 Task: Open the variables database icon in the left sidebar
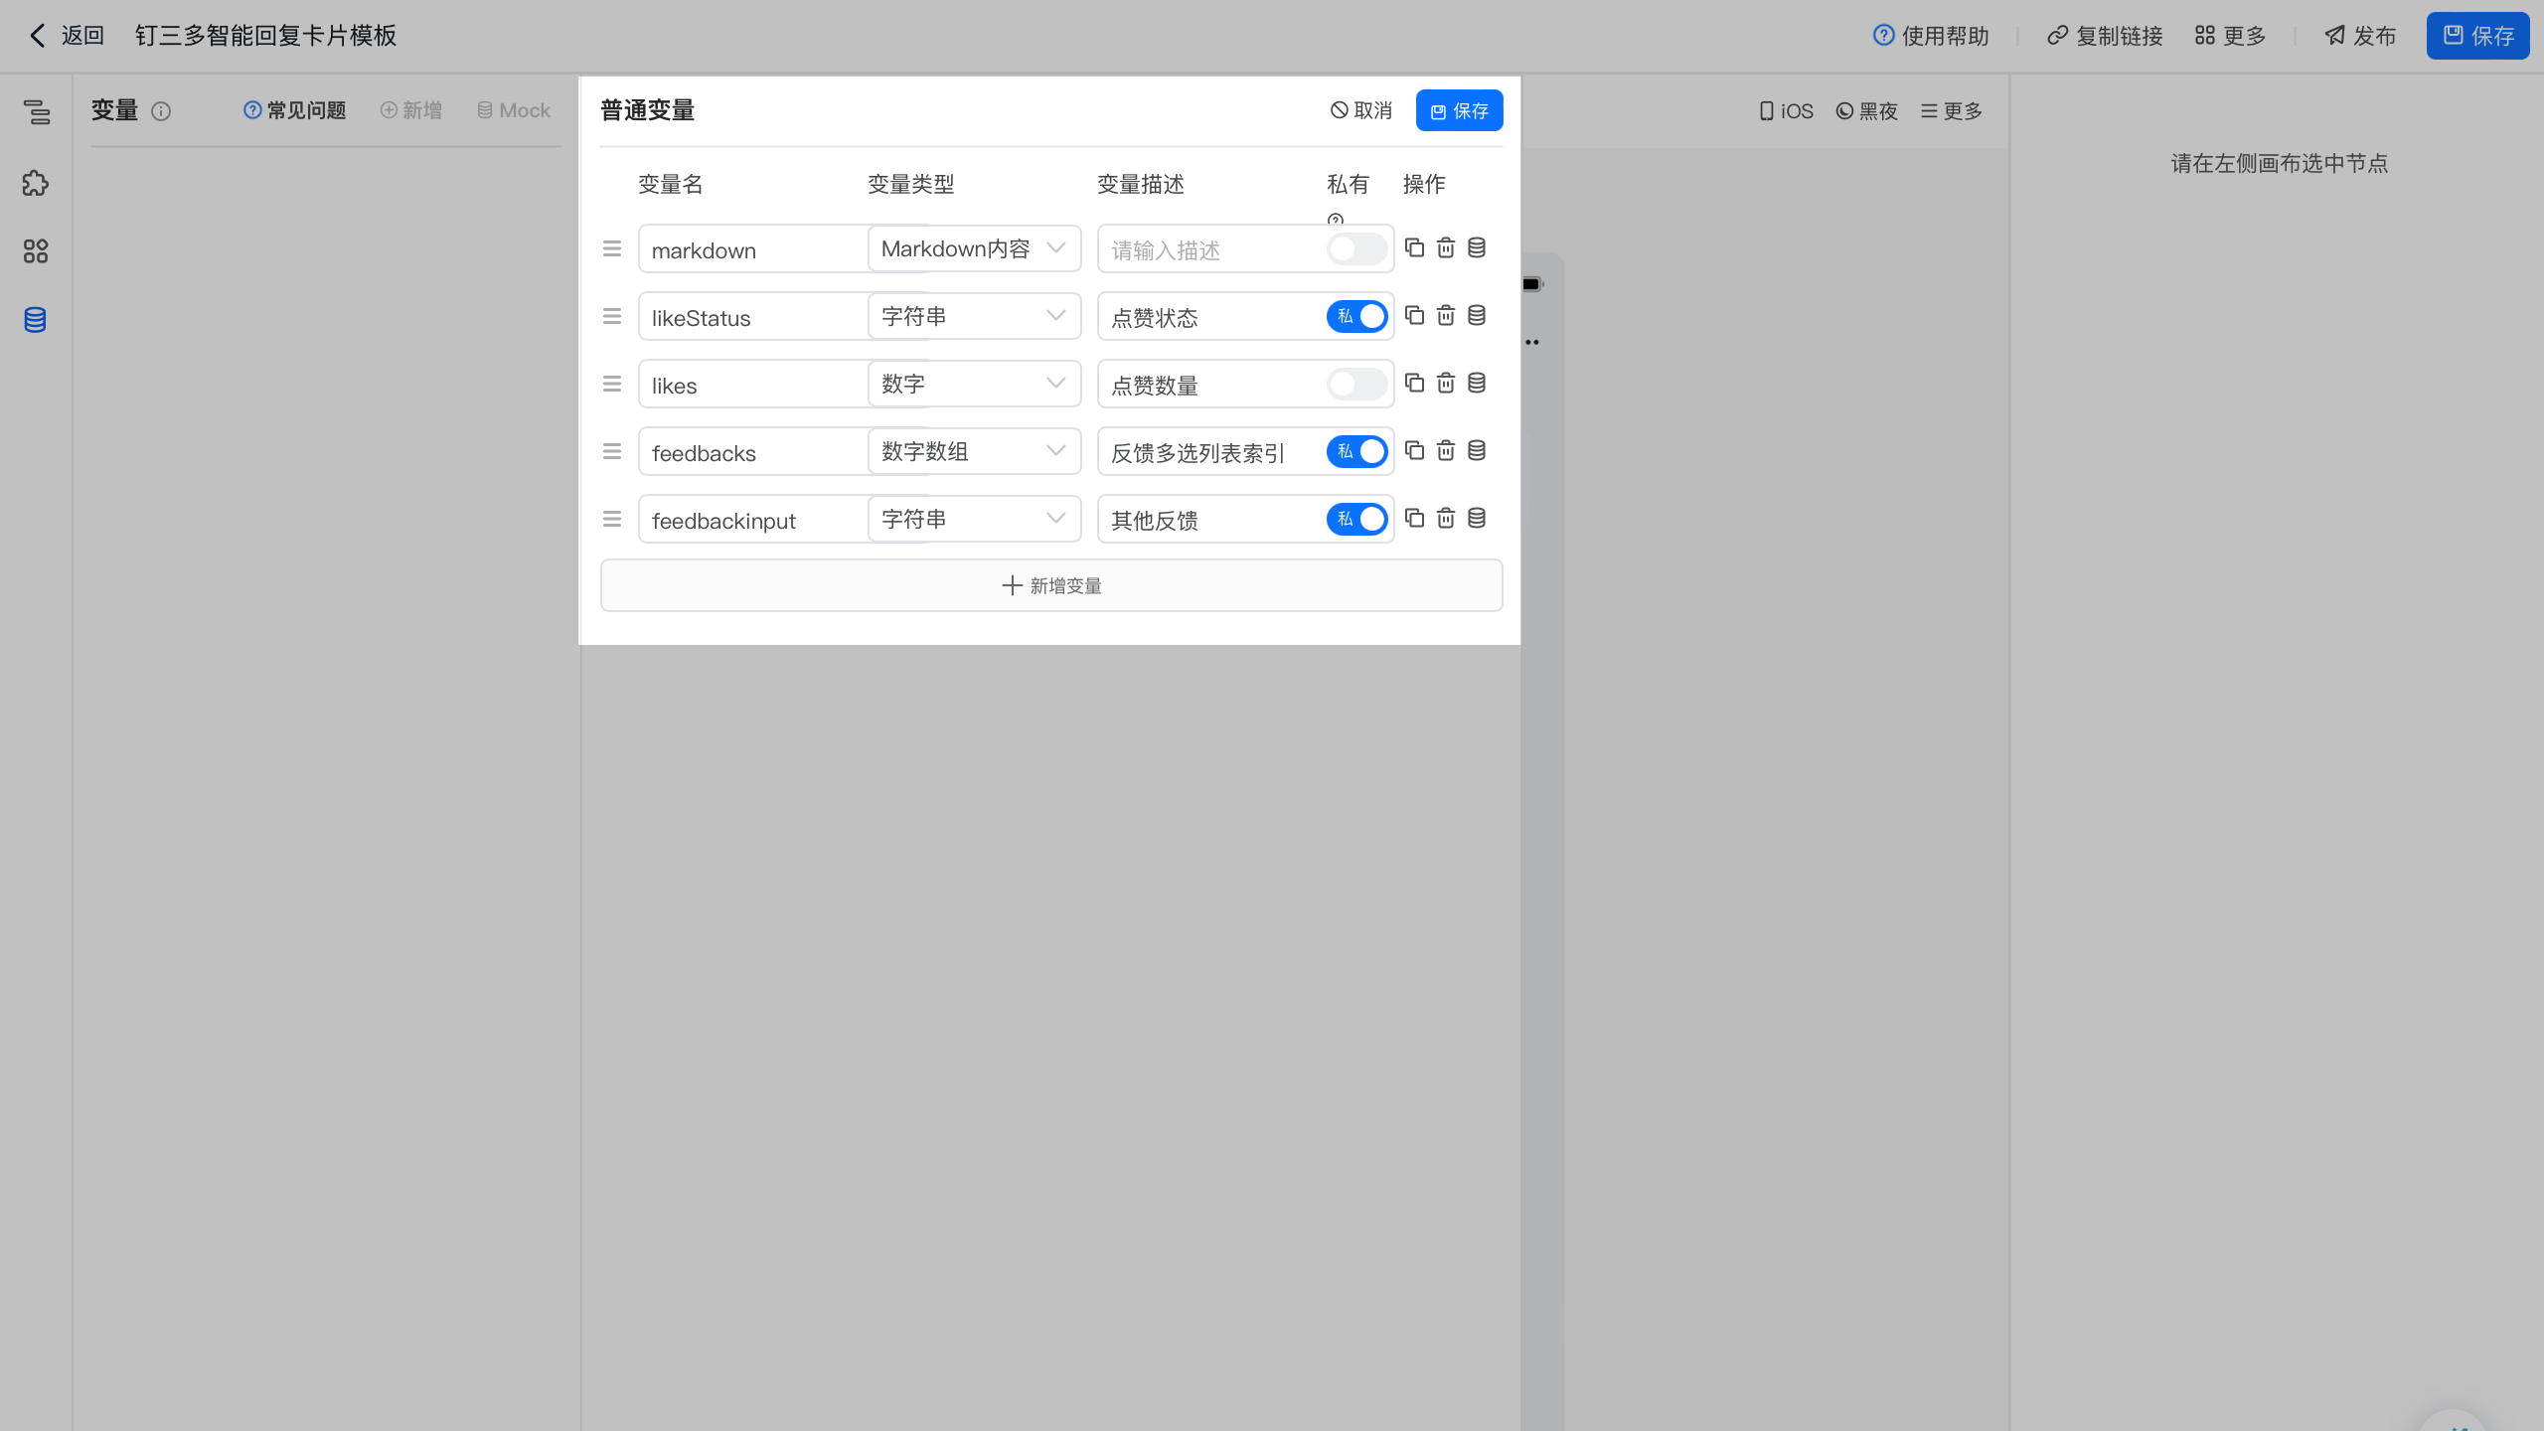[x=35, y=320]
